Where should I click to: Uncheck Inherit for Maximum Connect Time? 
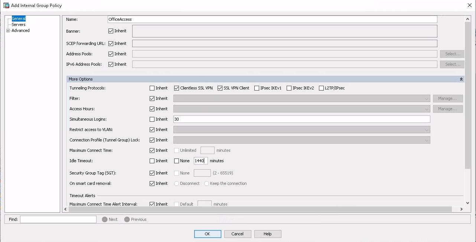152,150
